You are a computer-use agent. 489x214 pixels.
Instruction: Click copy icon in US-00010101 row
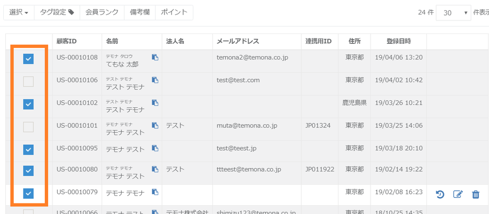pyautogui.click(x=155, y=126)
